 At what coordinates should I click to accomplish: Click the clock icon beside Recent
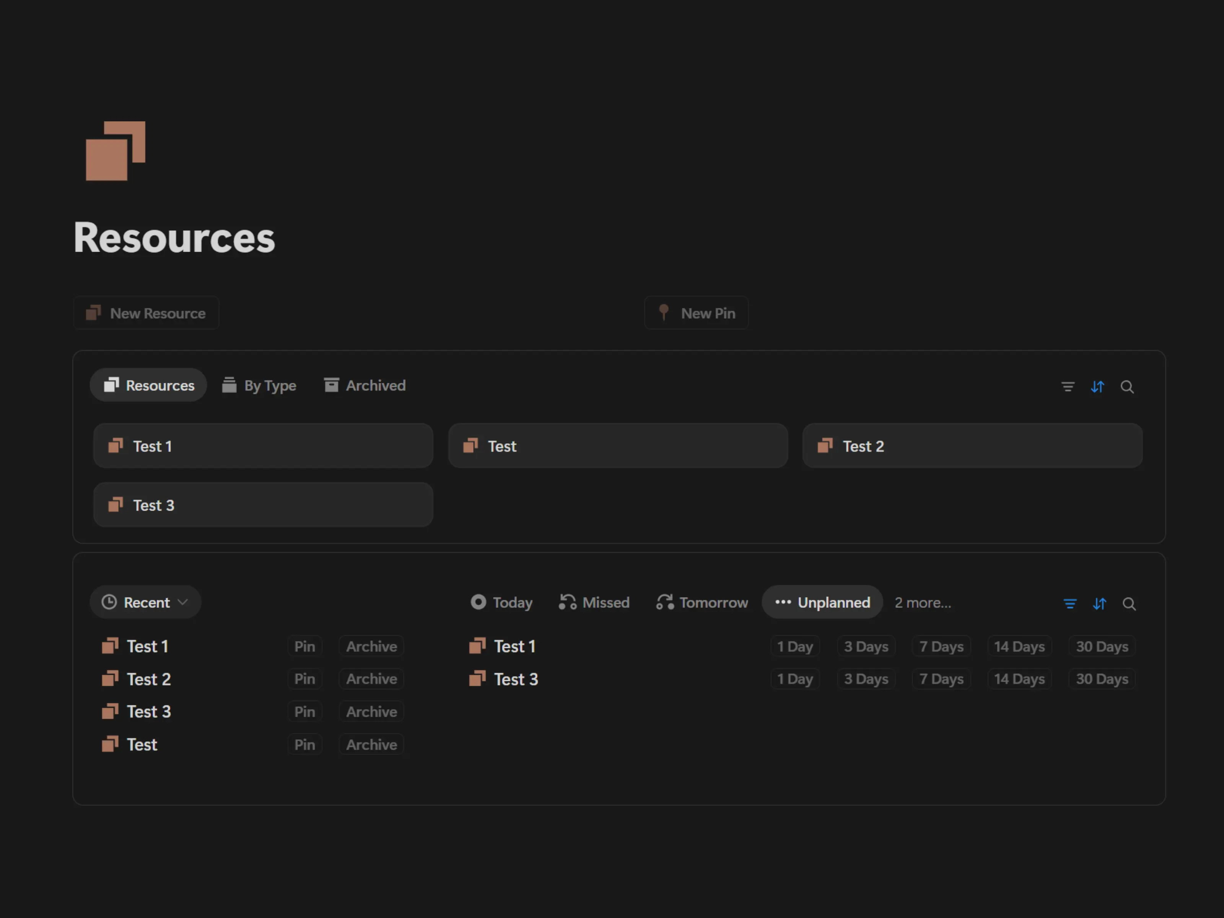pyautogui.click(x=109, y=602)
